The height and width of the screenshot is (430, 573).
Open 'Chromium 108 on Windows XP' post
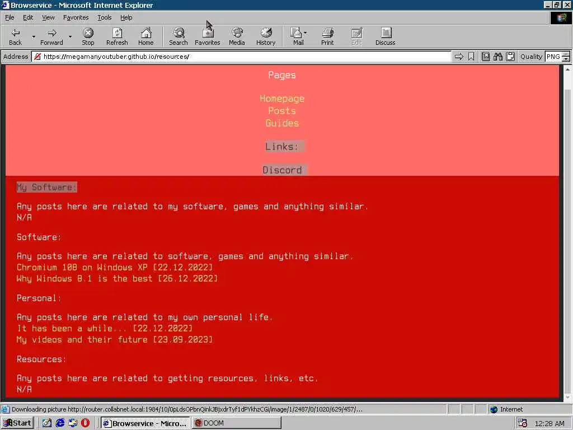114,267
